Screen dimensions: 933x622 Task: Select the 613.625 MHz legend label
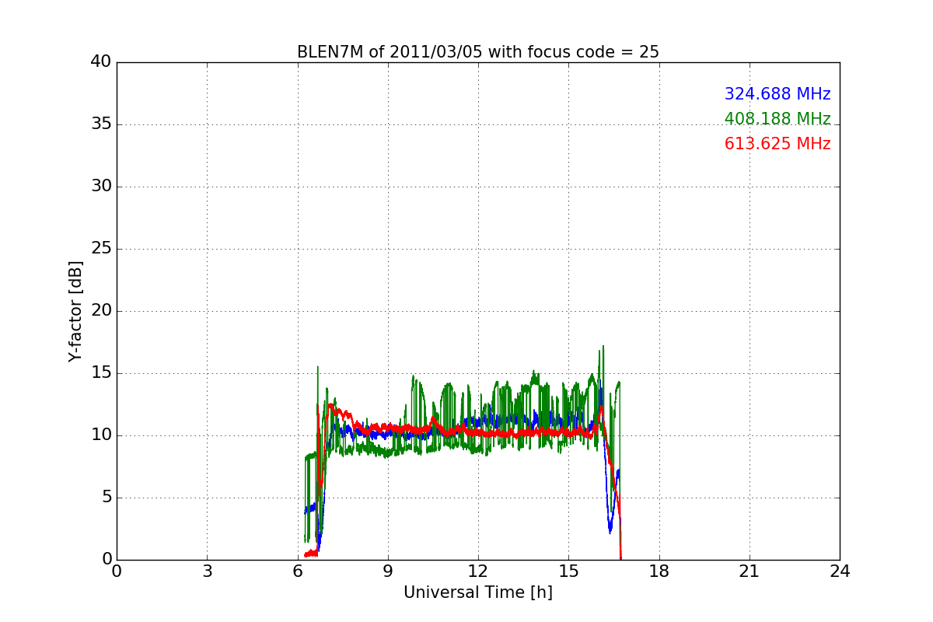click(x=777, y=144)
